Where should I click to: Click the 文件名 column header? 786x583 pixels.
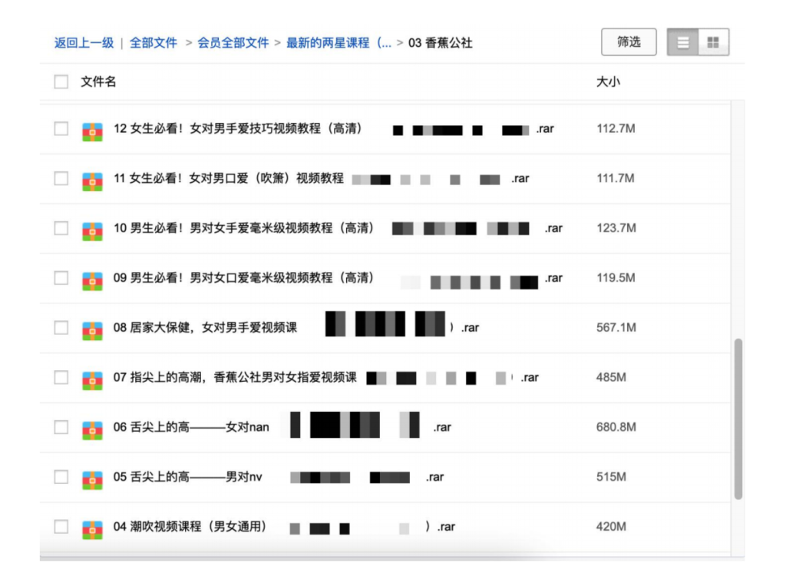coord(98,81)
